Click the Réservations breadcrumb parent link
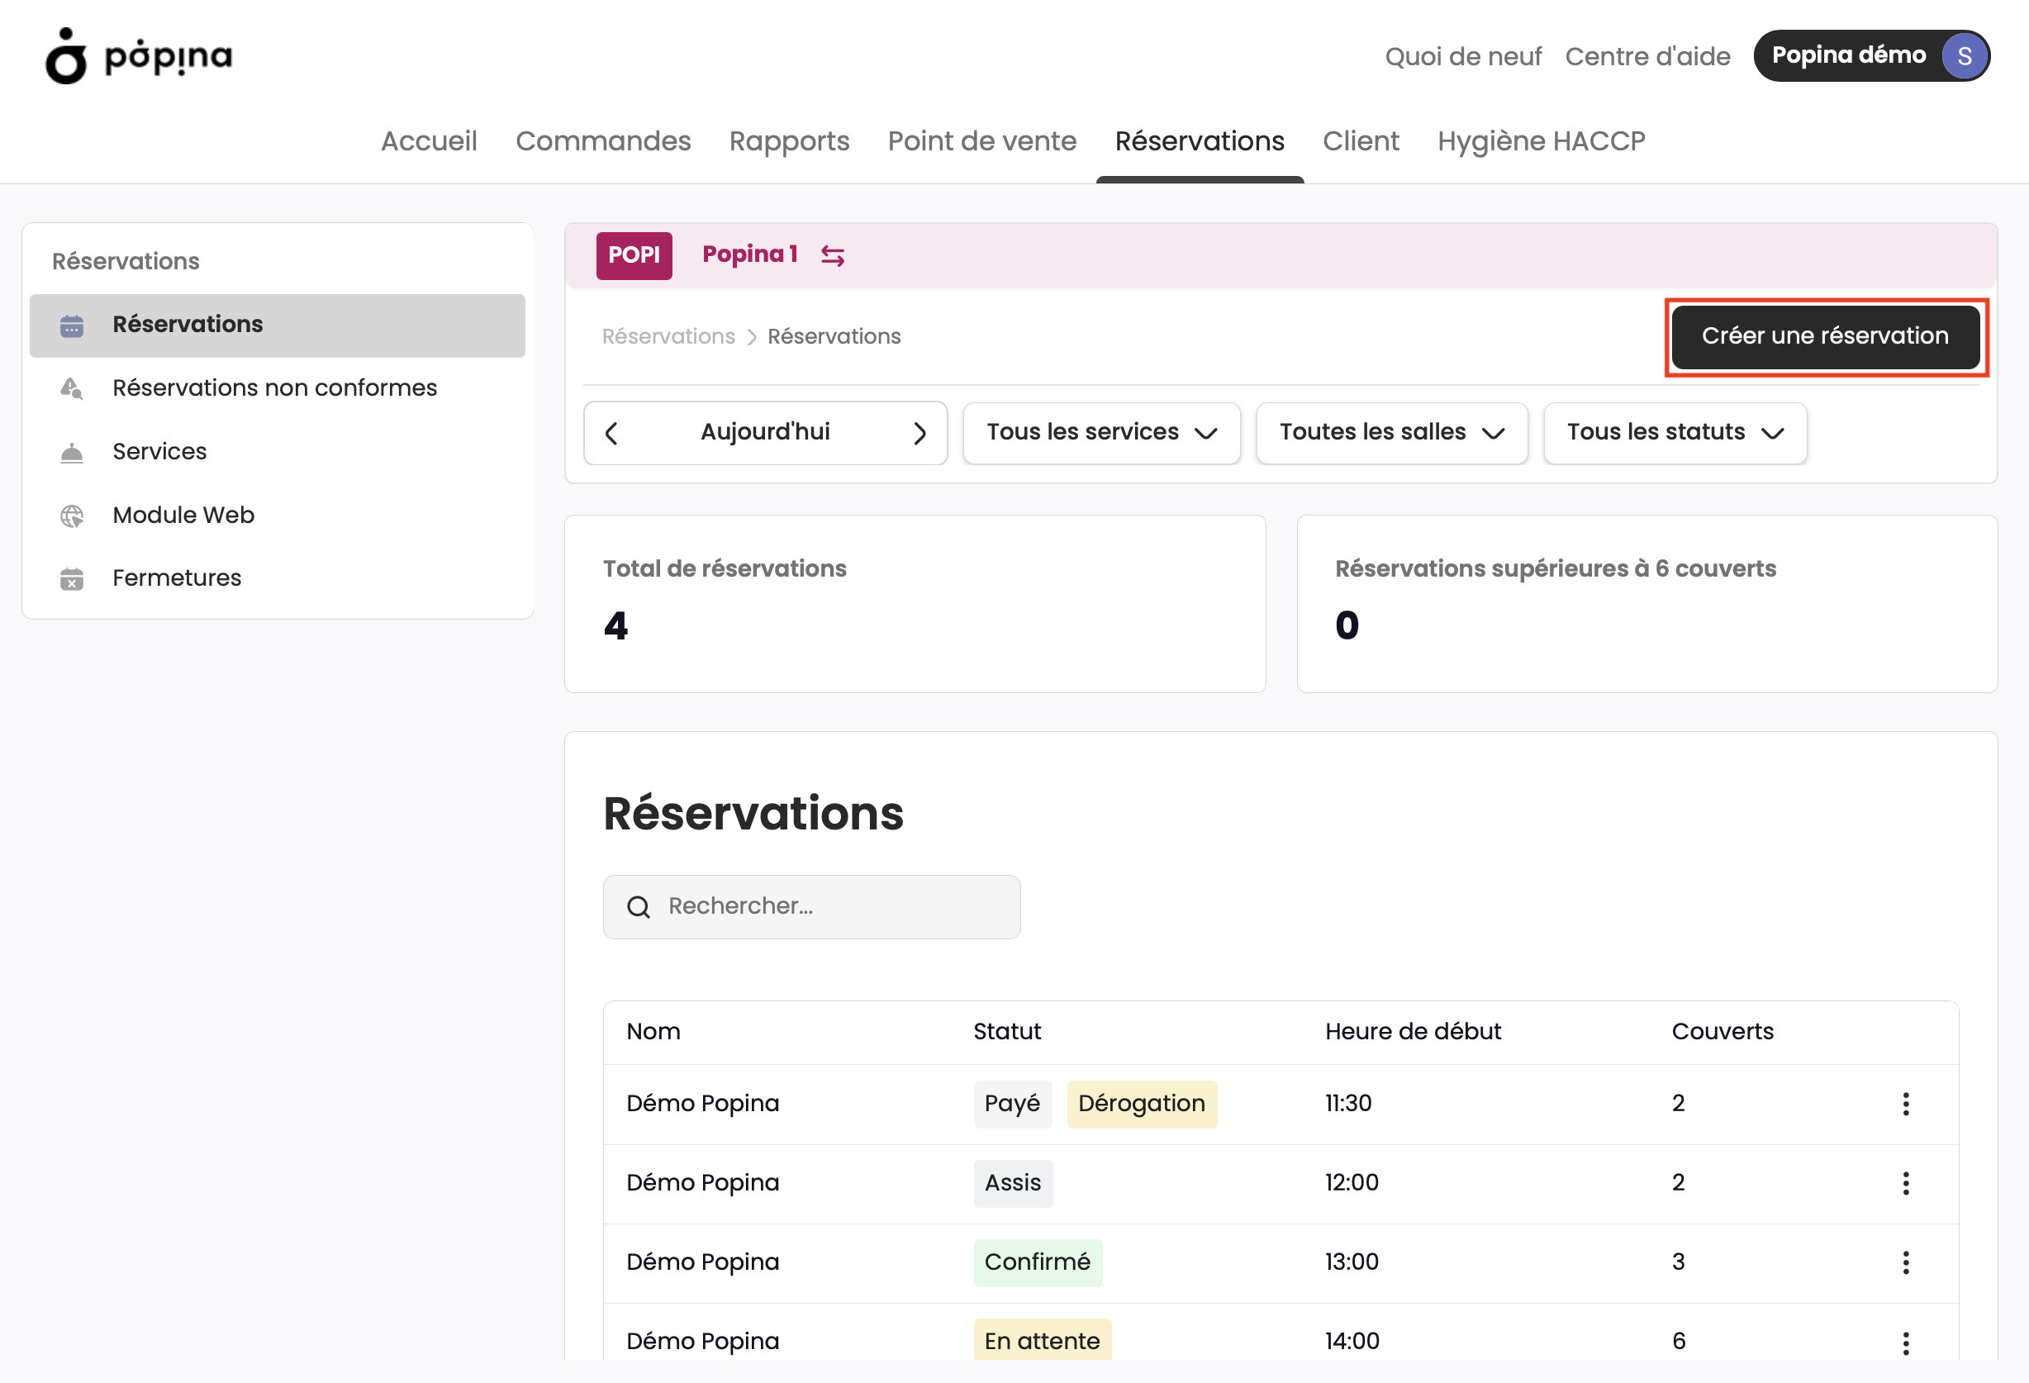Screen dimensions: 2029x1383 669,336
